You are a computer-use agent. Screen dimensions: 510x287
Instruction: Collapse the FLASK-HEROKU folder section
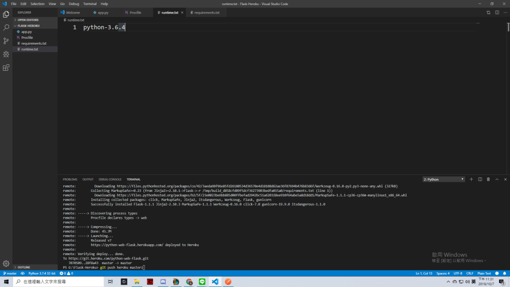click(x=28, y=26)
